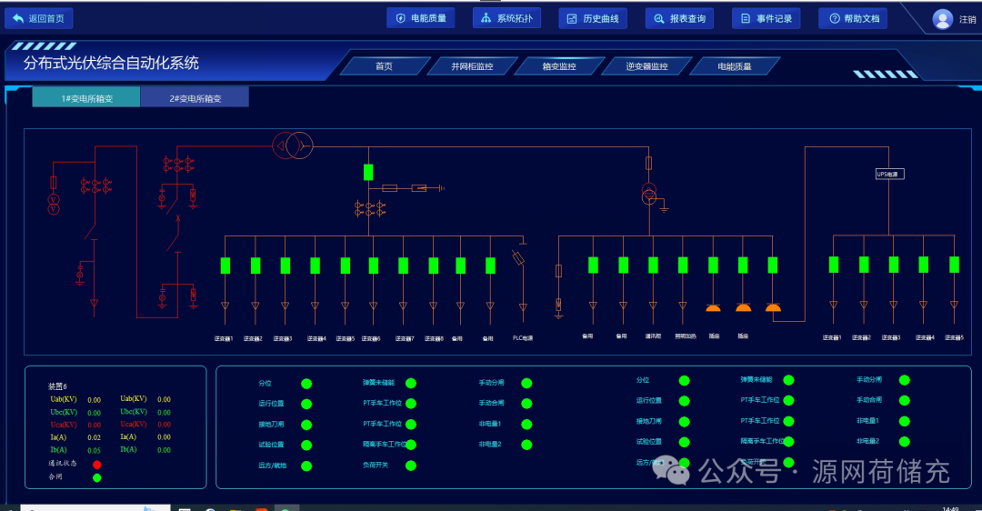This screenshot has width=982, height=511.
Task: Click 负荷开关 indicator in left status panel
Action: (x=411, y=466)
